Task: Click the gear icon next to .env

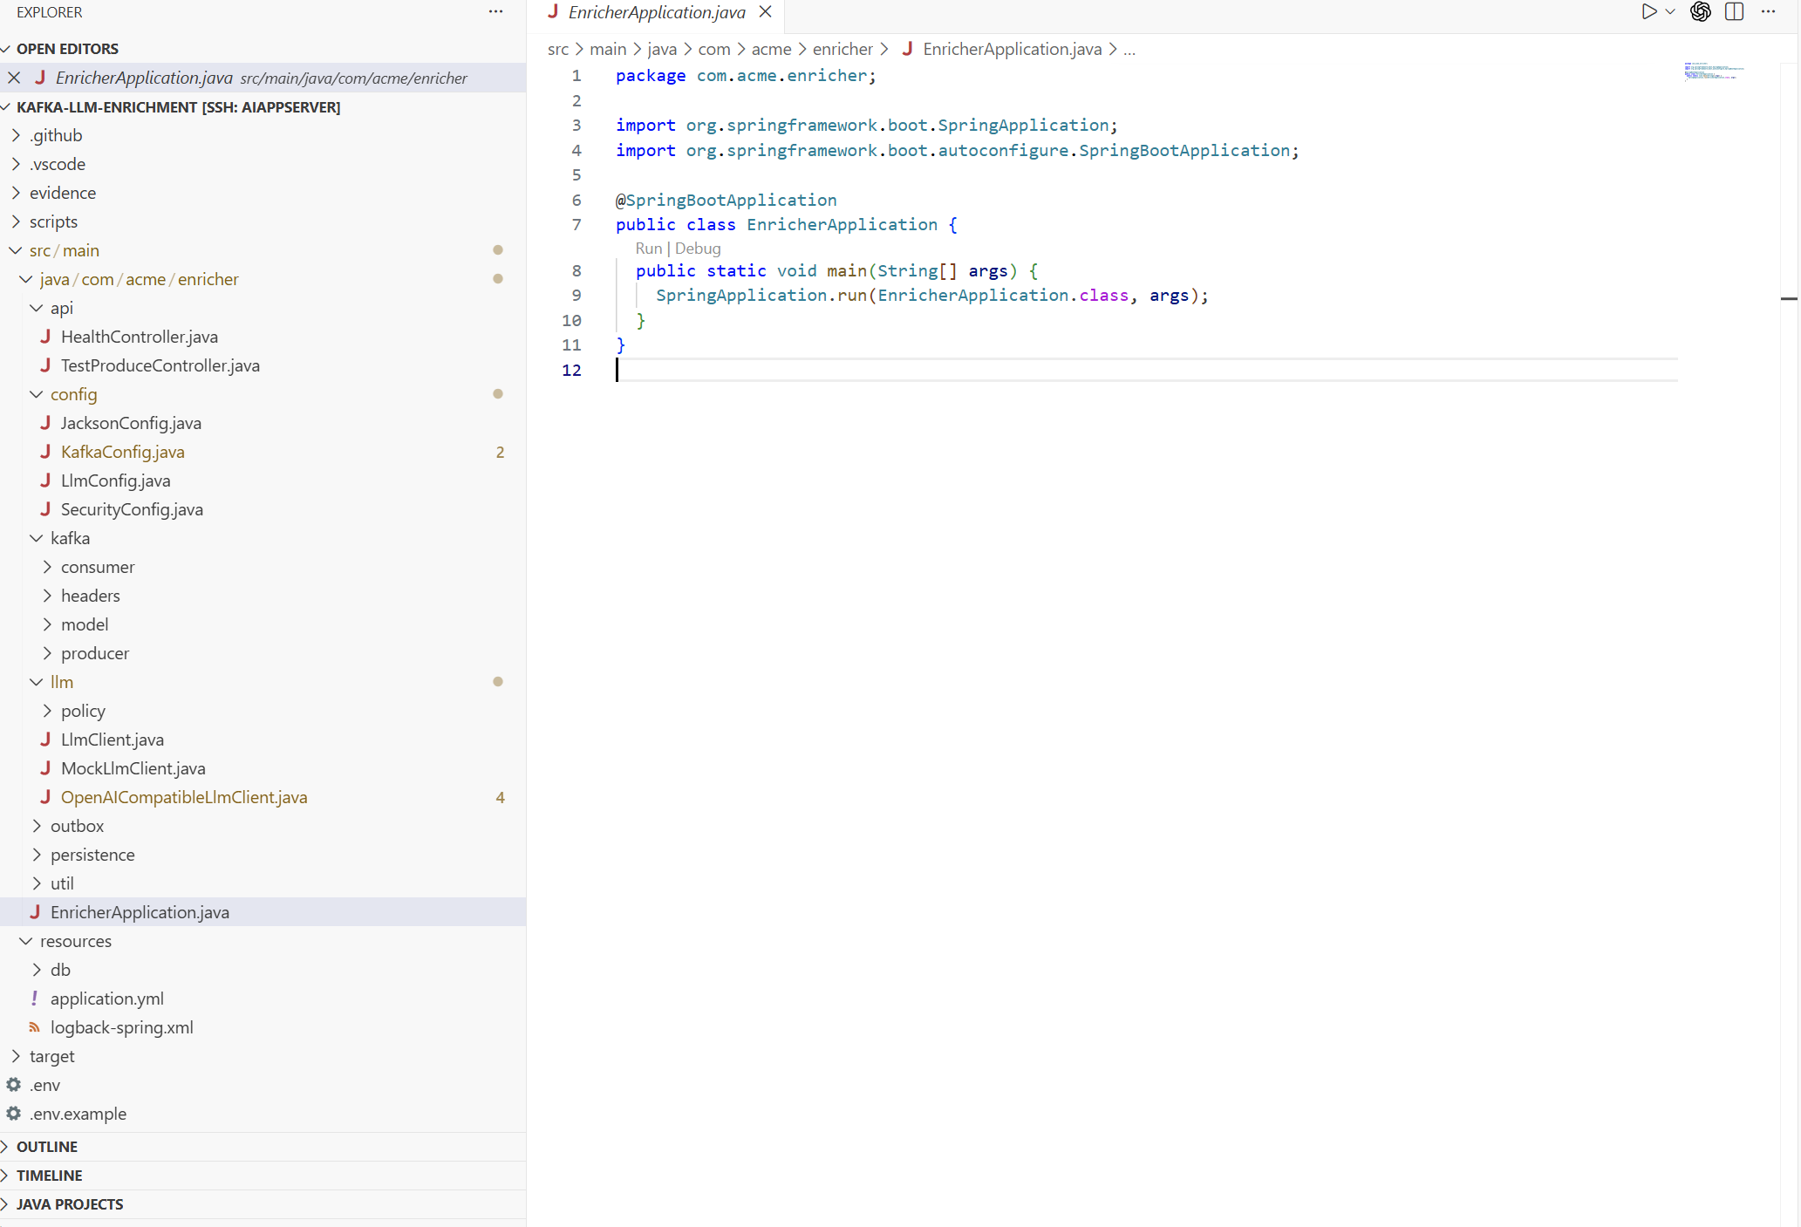Action: (x=12, y=1085)
